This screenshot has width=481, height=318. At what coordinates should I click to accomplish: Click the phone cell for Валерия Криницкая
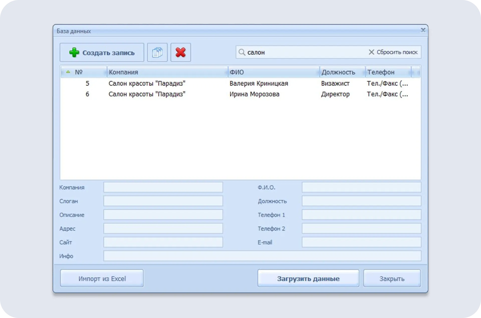(387, 83)
